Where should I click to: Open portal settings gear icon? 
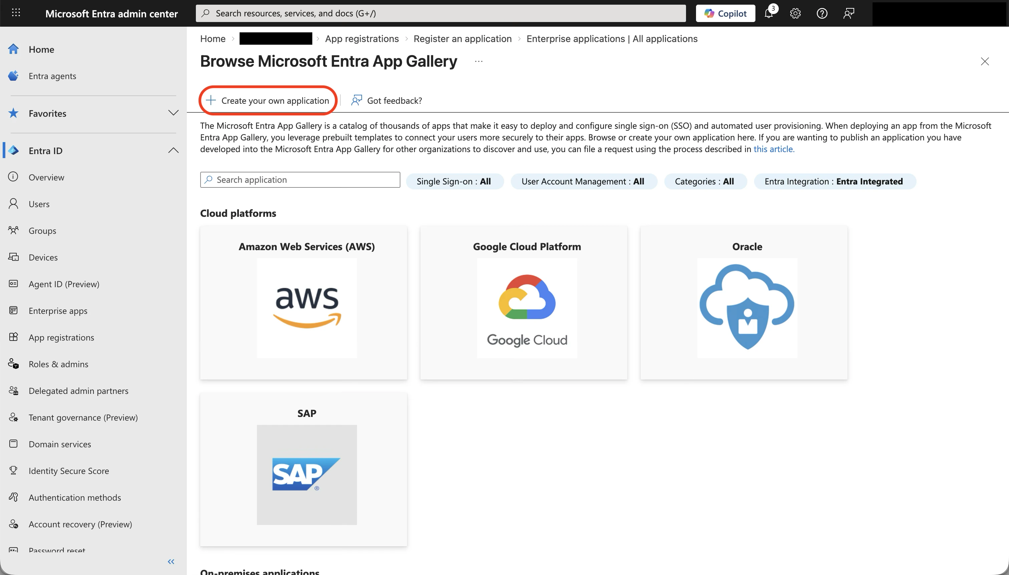[x=795, y=13]
